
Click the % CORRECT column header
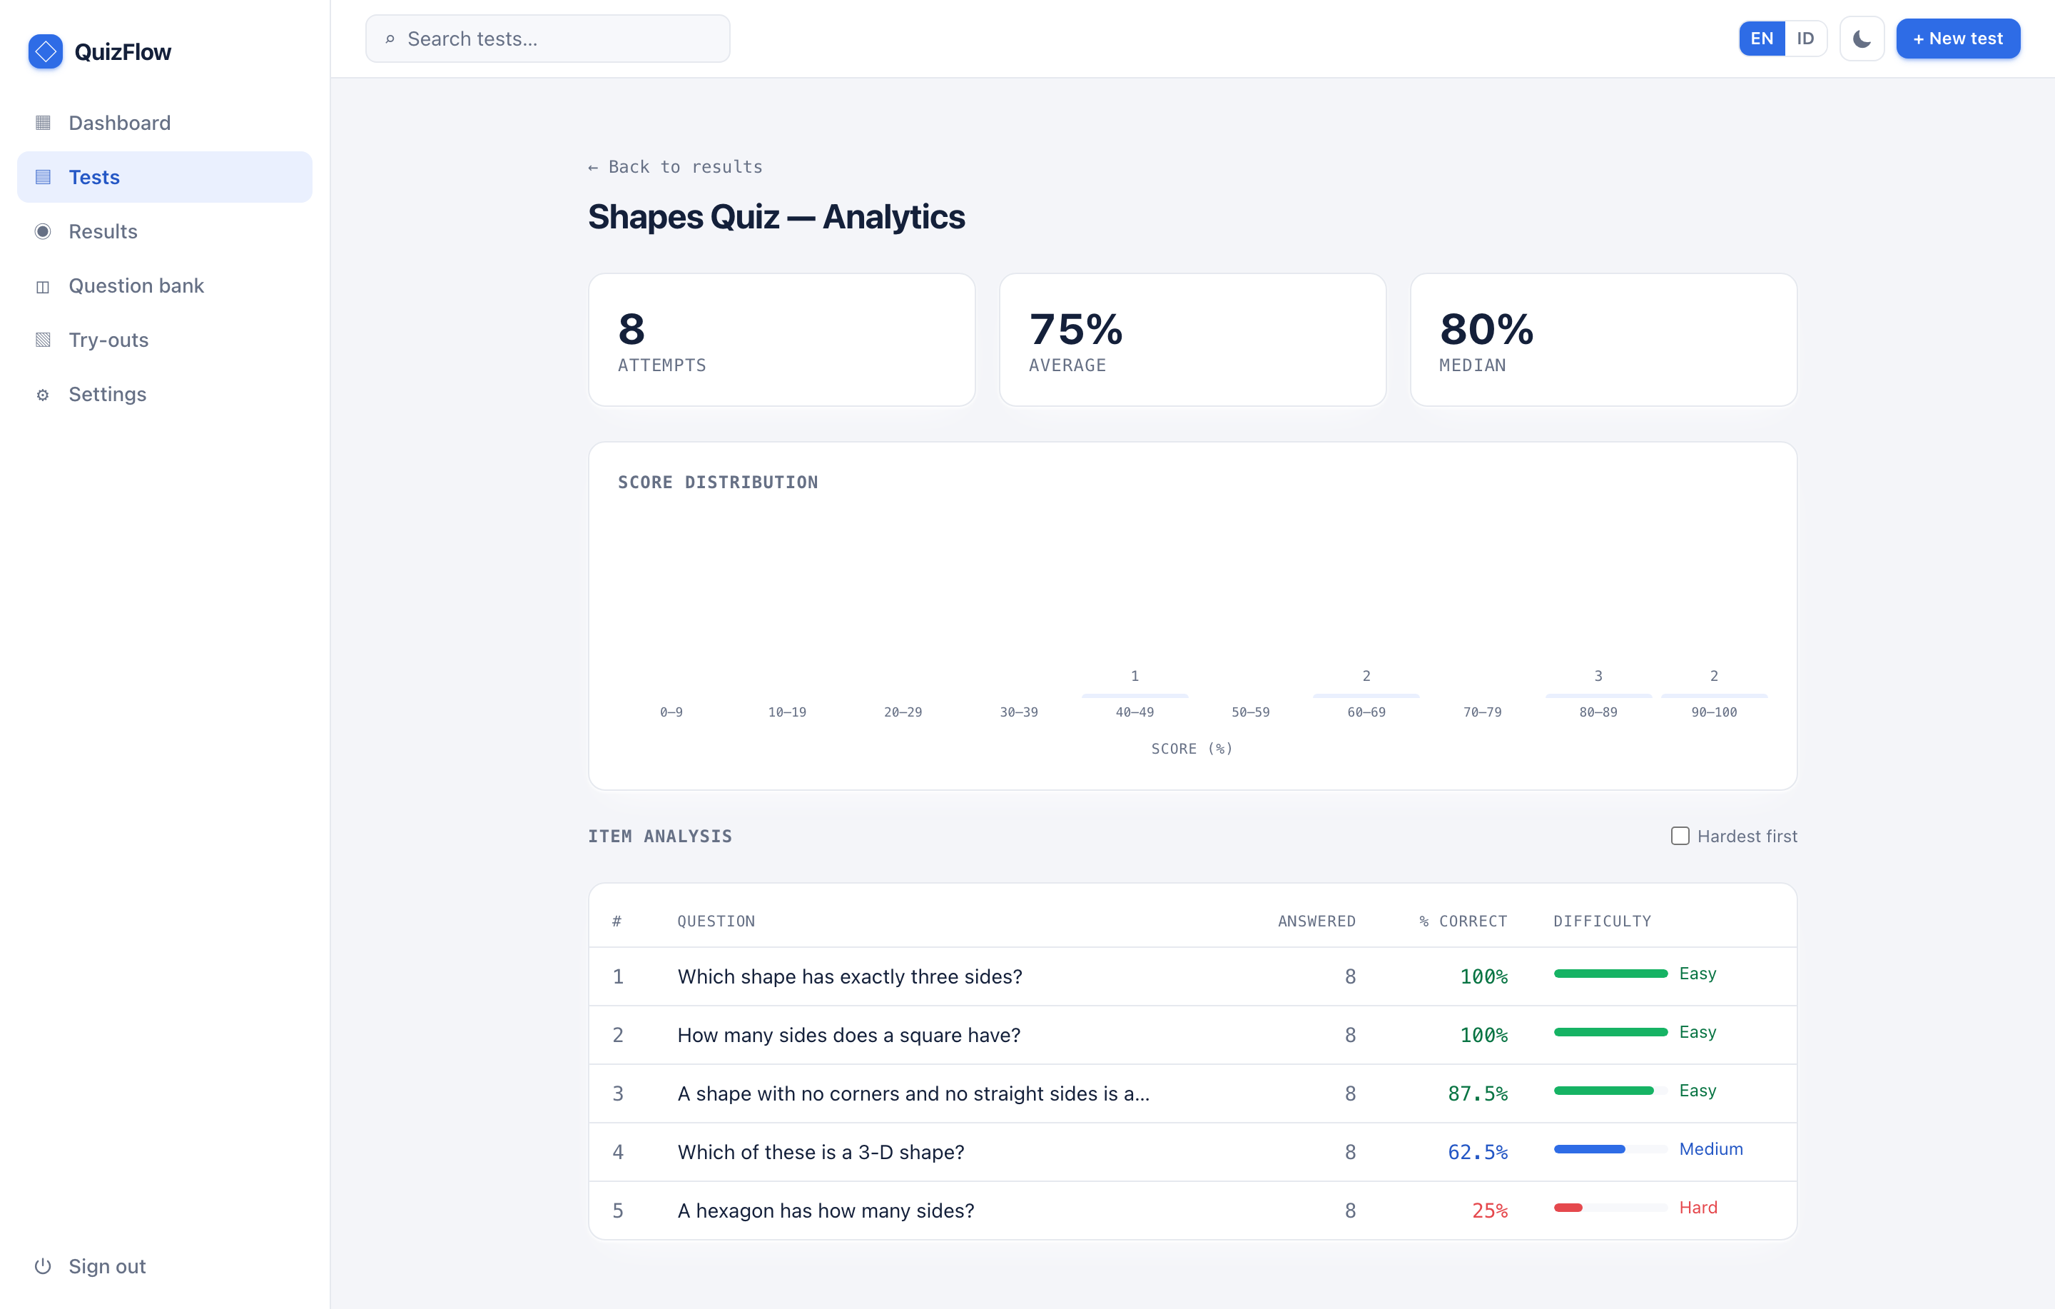[x=1463, y=921]
